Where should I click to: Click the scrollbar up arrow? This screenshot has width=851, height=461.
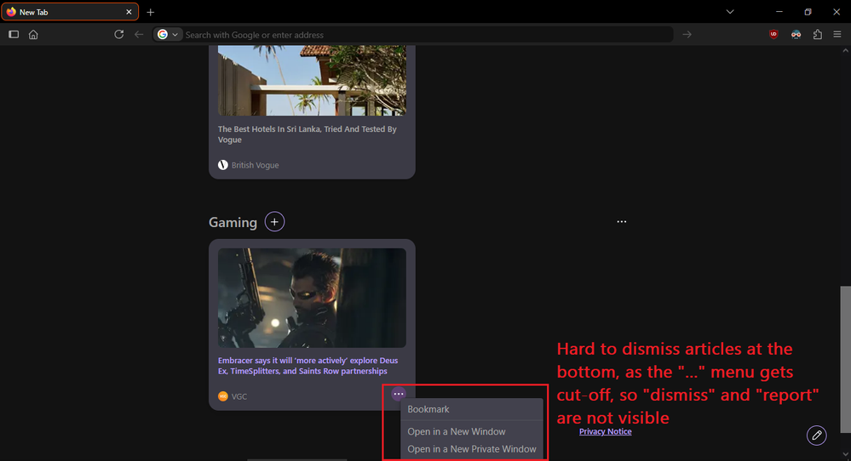(x=845, y=50)
